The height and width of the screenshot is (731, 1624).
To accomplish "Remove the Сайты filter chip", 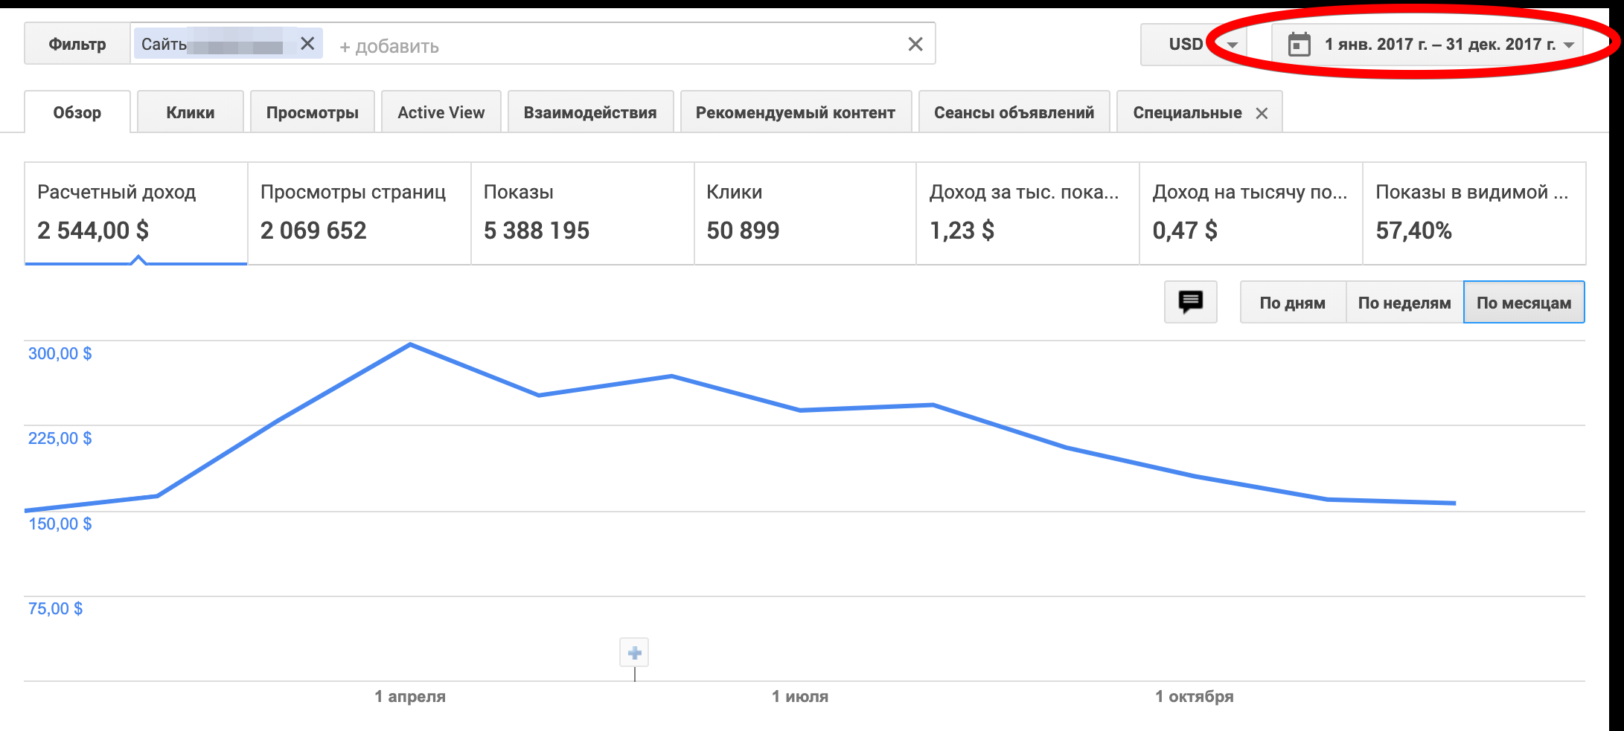I will point(307,44).
